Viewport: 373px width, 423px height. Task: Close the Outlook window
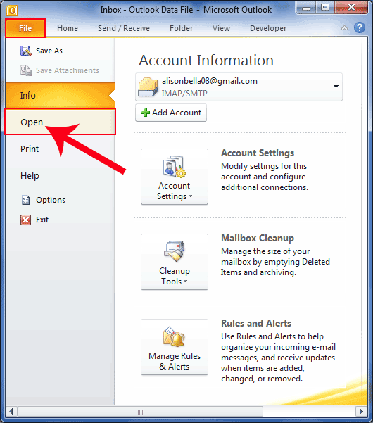click(351, 8)
